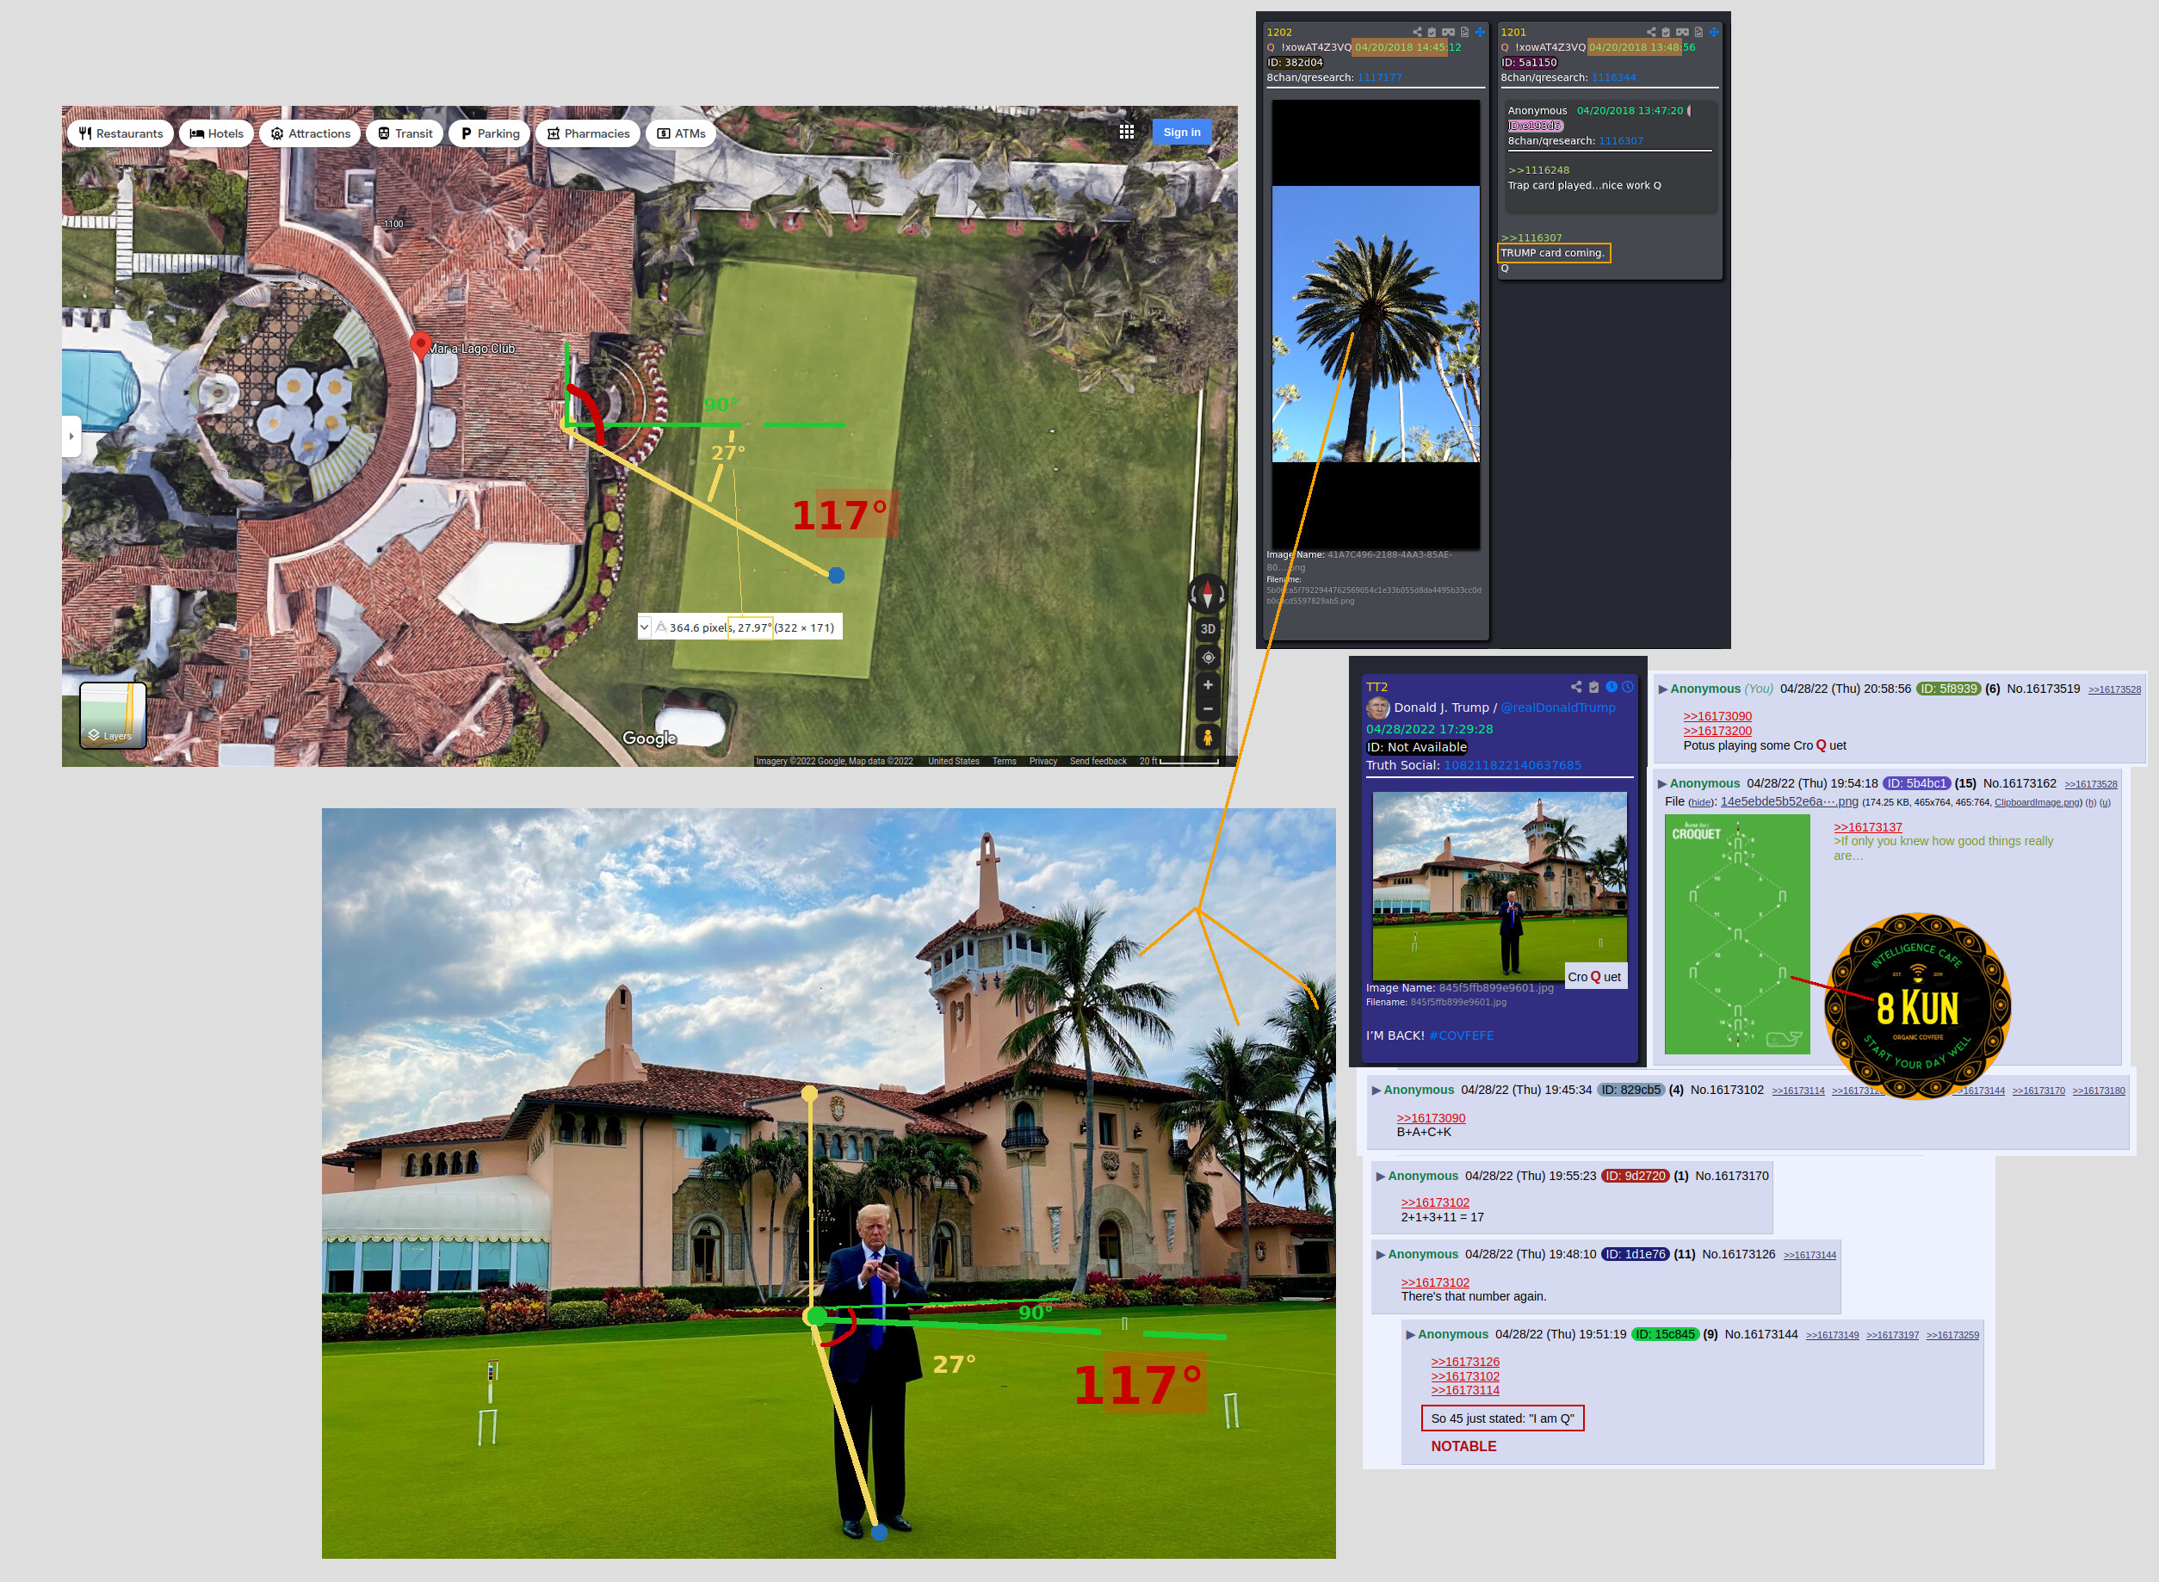Copy post 1201 via clipboard icon
This screenshot has height=1582, width=2159.
pos(1666,32)
